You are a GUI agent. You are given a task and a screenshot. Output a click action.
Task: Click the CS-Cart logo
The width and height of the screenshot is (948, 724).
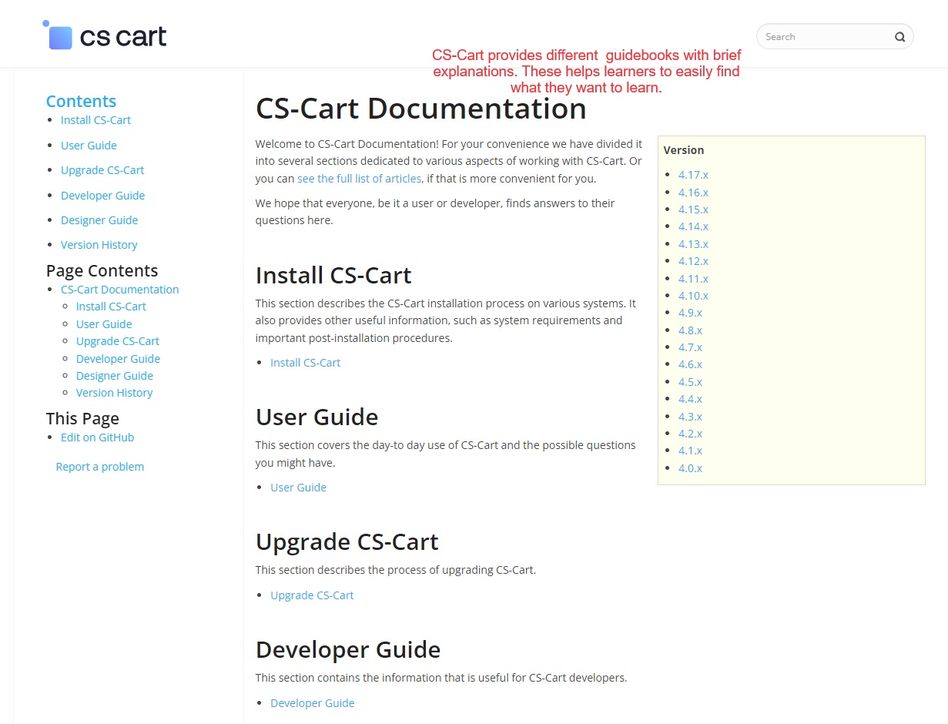(104, 35)
